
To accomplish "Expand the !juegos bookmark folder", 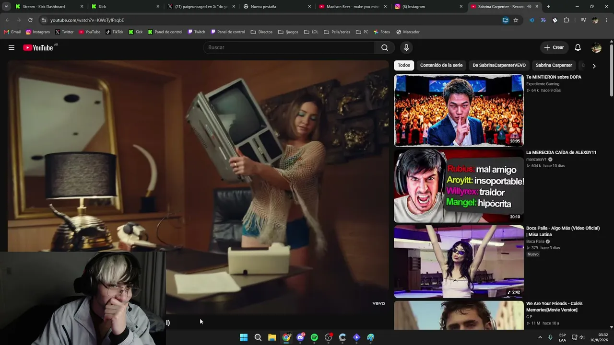I will pyautogui.click(x=288, y=32).
